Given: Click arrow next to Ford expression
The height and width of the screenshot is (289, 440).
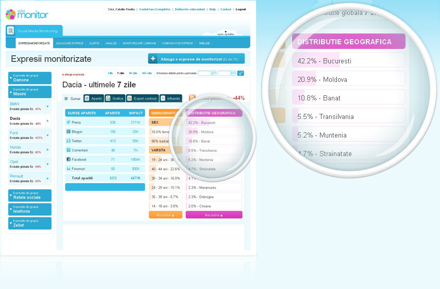Looking at the screenshot, I should (x=48, y=135).
